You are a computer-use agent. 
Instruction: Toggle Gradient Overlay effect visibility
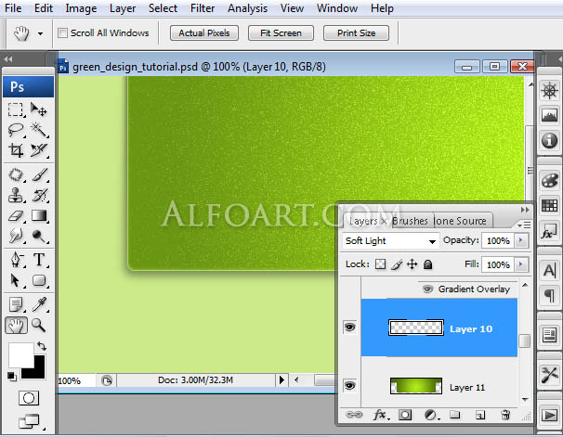(427, 289)
